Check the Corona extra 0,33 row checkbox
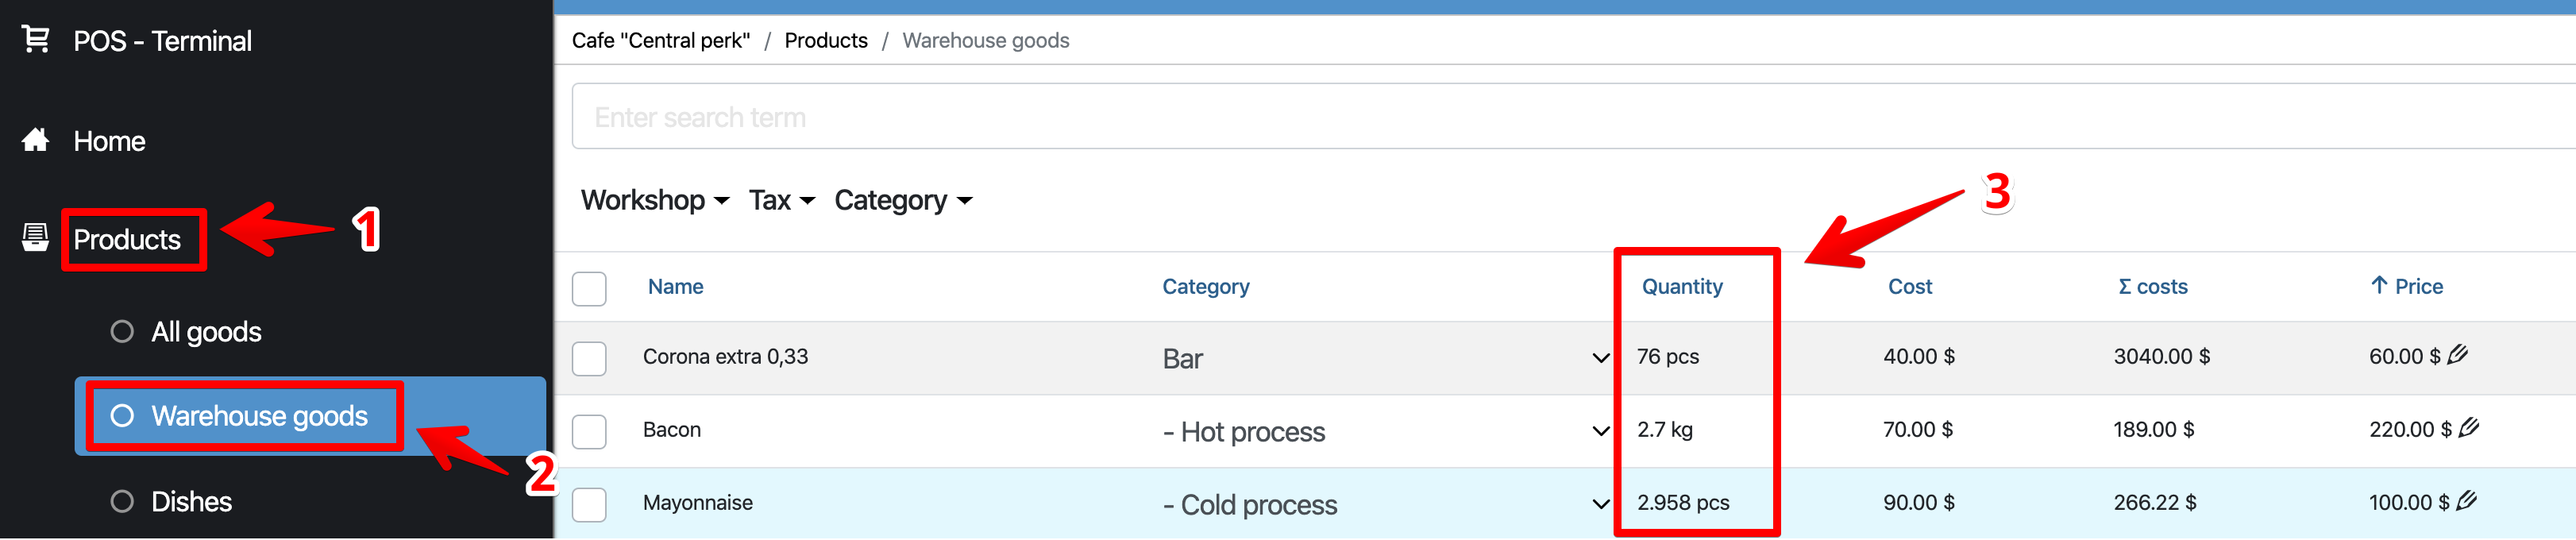Screen dimensions: 2576x540 pos(589,358)
